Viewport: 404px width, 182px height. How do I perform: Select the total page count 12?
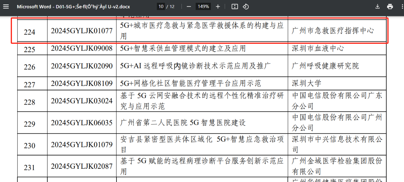click(172, 7)
